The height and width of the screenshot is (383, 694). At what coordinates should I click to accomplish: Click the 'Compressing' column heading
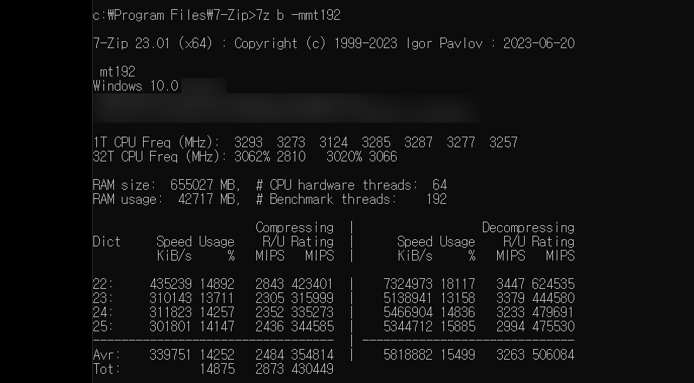tap(295, 227)
